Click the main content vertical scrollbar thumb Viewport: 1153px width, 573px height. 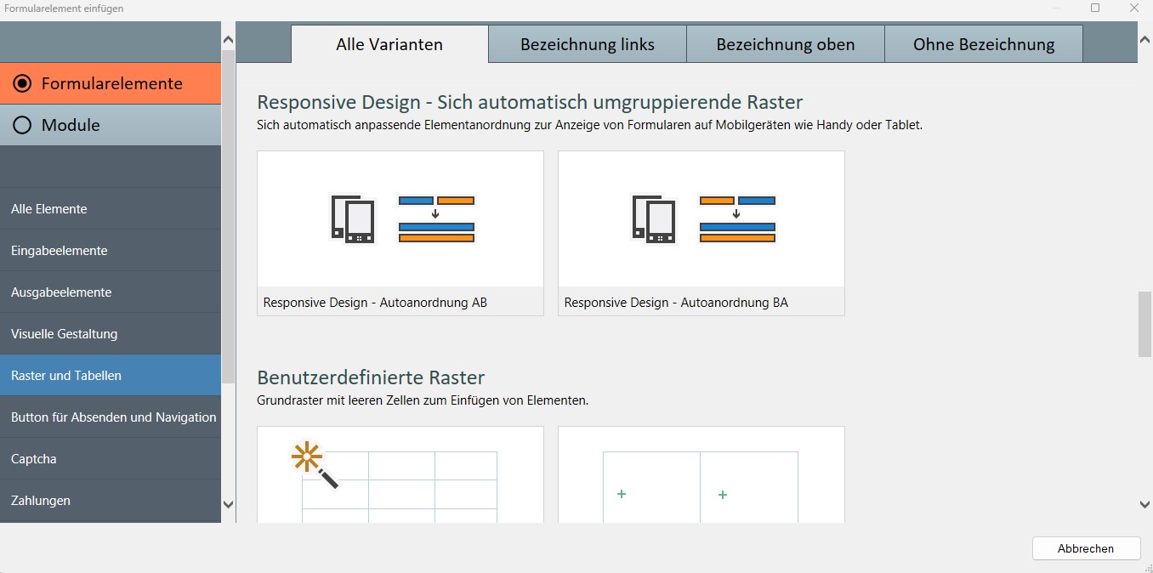click(x=1144, y=324)
